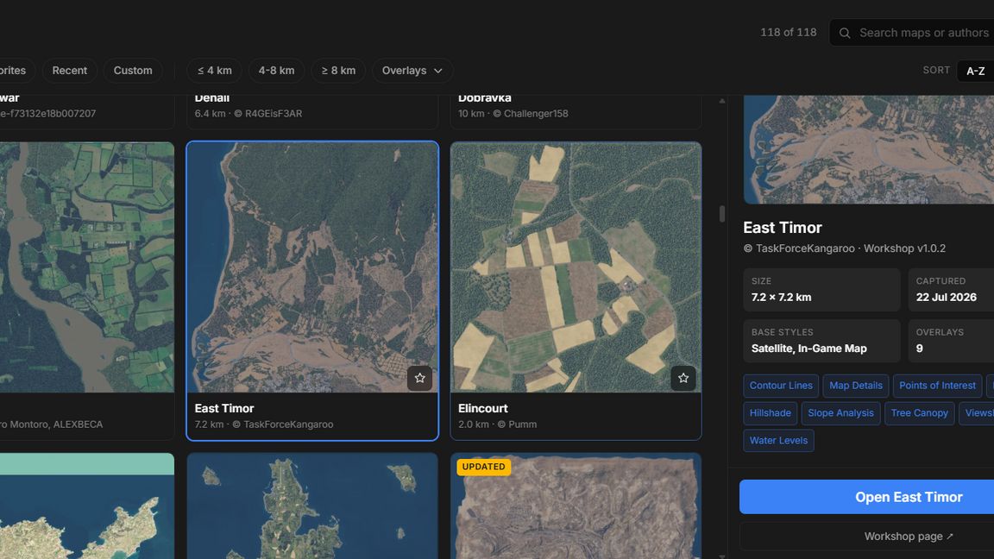Filter maps of 4 km or less

coord(214,71)
